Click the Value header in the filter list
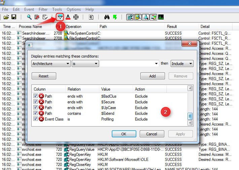 (116, 89)
